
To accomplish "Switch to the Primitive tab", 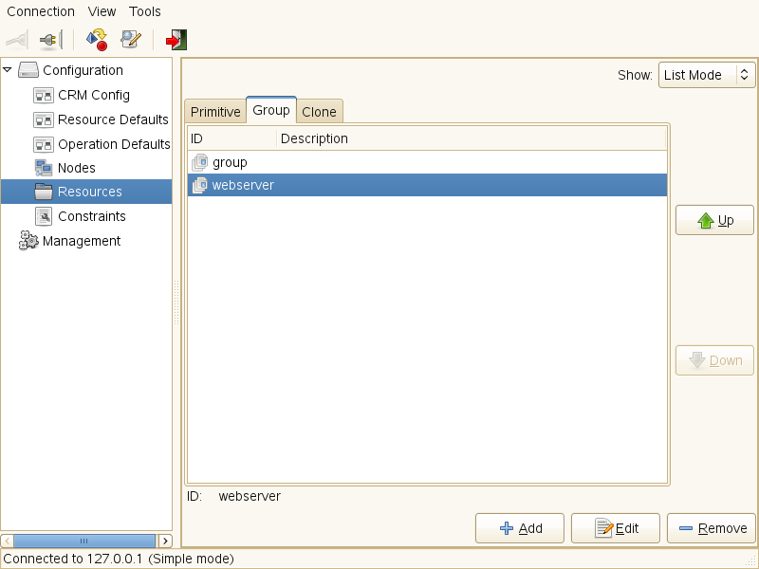I will click(x=215, y=112).
